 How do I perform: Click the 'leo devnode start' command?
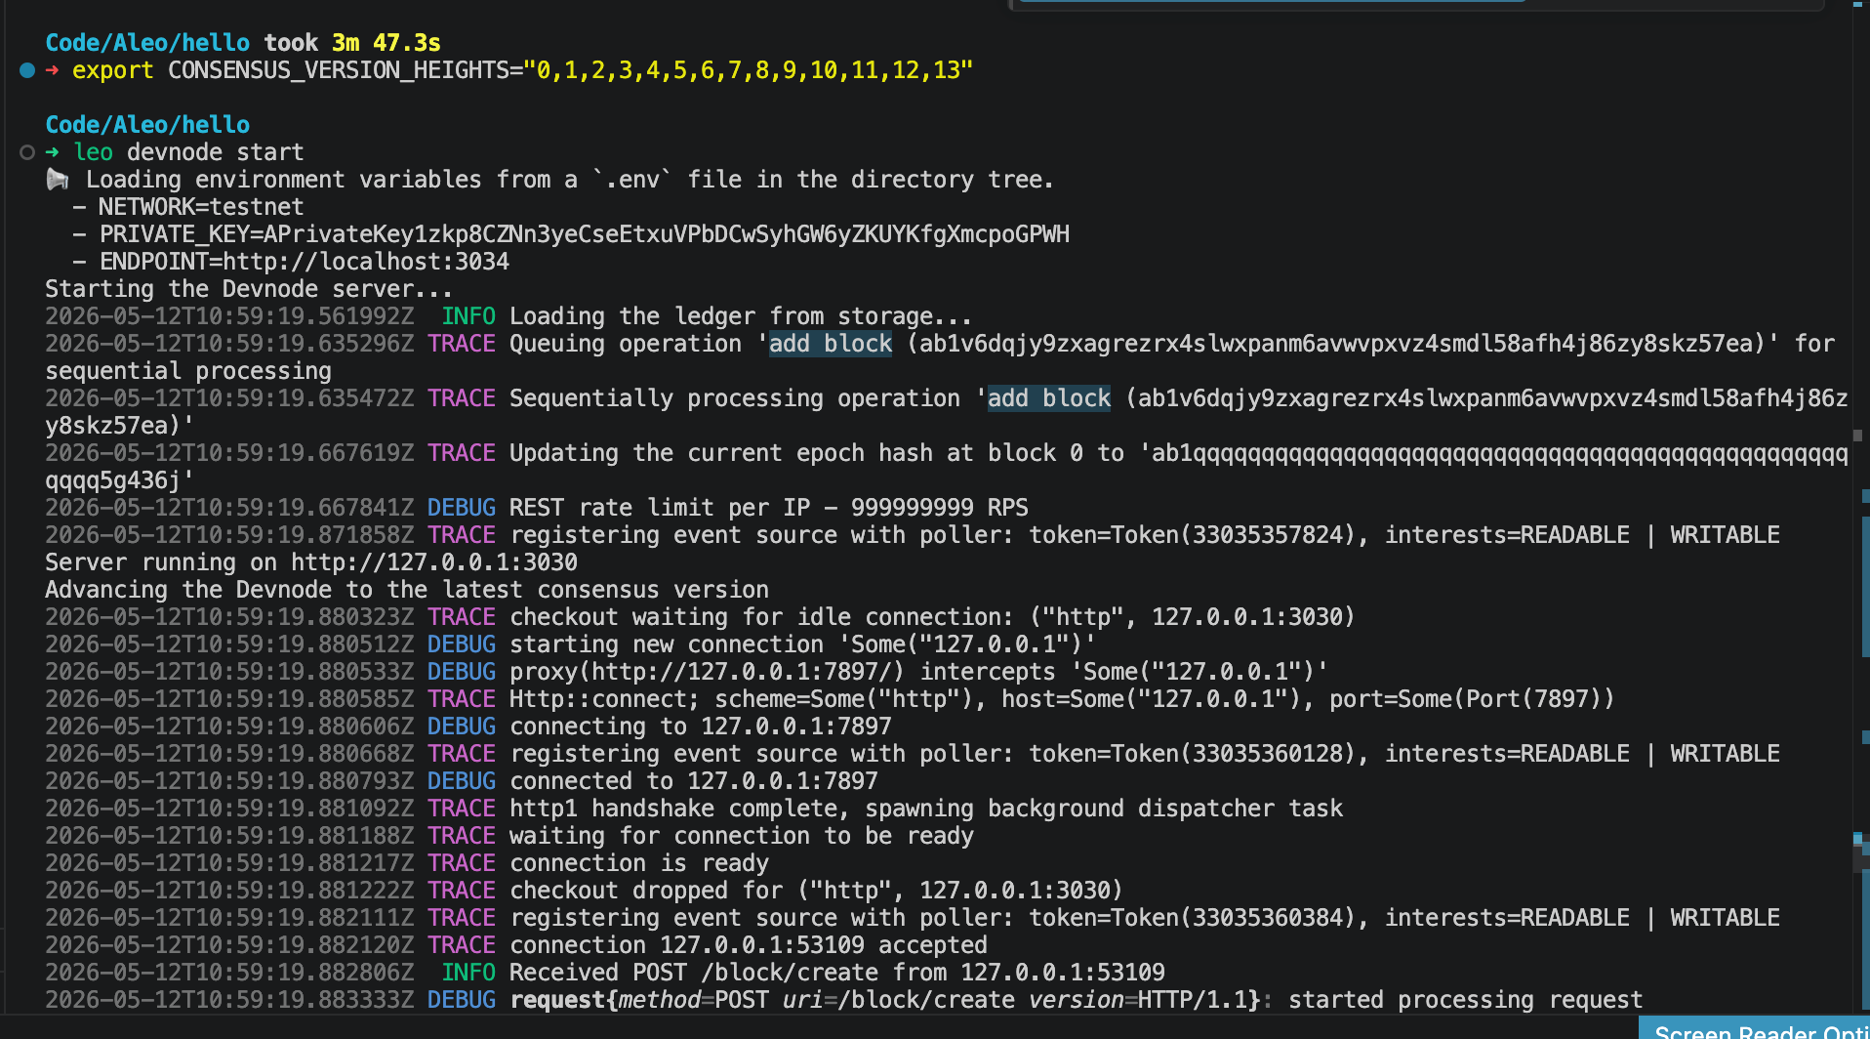coord(189,152)
